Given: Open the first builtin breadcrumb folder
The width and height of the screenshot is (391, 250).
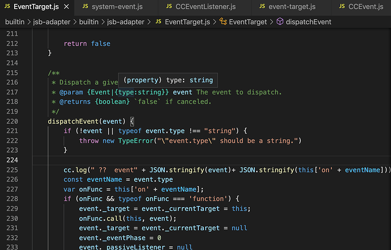Looking at the screenshot, I should 18,22.
